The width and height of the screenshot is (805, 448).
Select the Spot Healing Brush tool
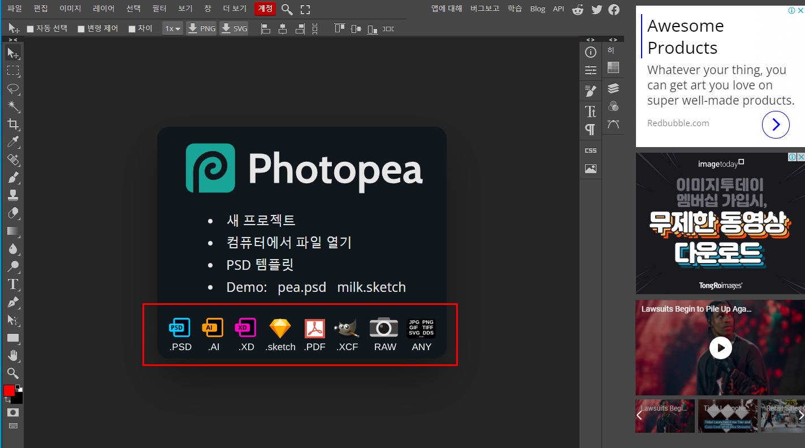[12, 160]
